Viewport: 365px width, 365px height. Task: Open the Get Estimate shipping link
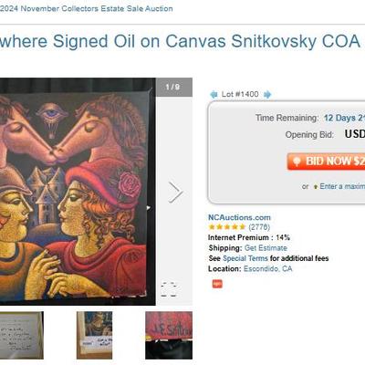coord(266,248)
